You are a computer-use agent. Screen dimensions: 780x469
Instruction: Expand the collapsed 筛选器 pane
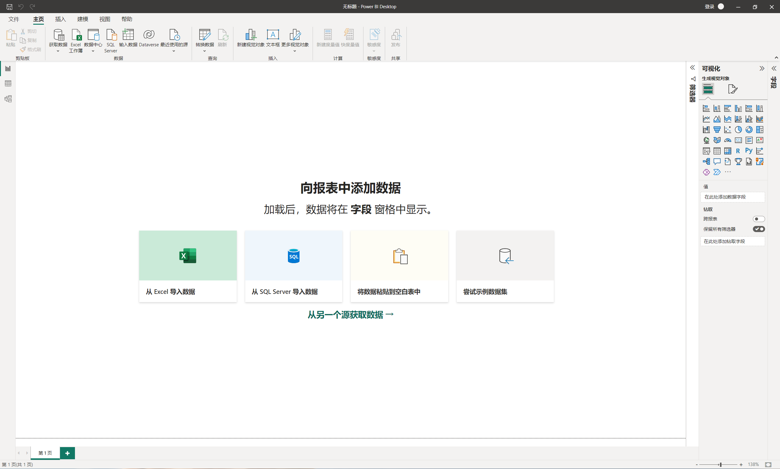[693, 68]
